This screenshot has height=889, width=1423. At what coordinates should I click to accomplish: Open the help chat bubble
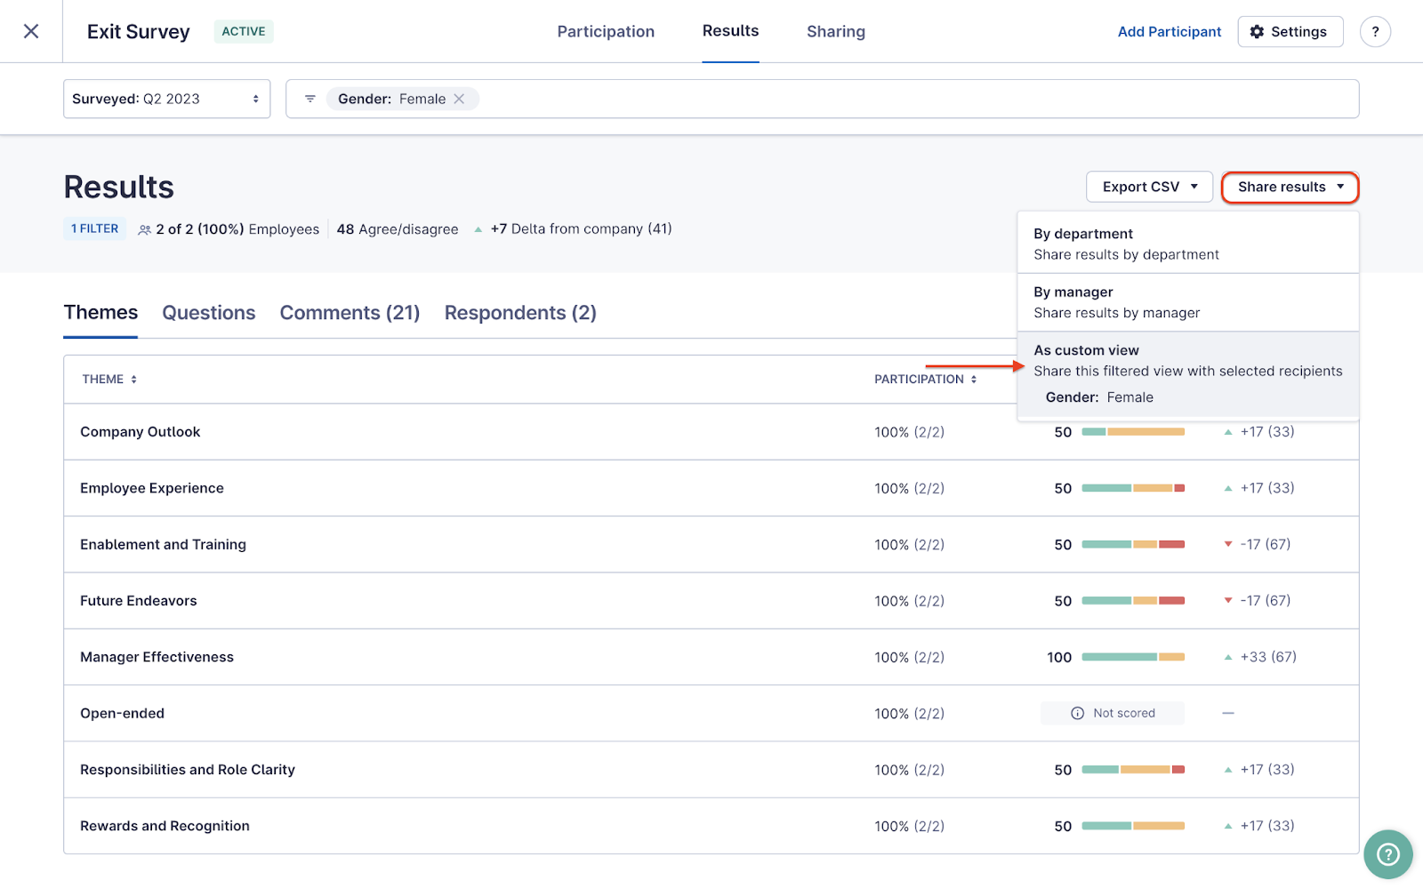1387,854
